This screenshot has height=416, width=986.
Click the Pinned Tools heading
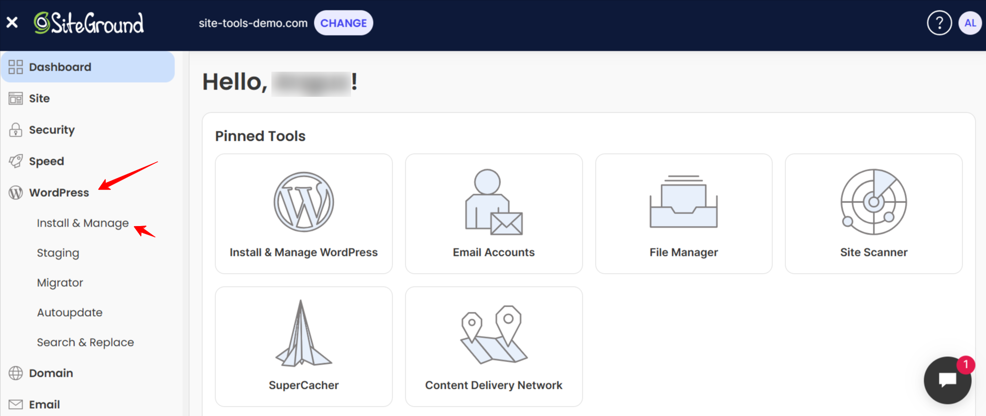point(260,136)
